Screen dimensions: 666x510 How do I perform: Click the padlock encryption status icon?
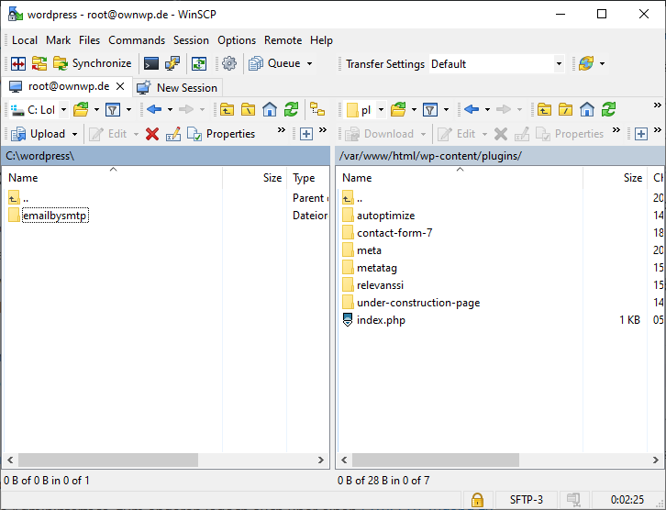pyautogui.click(x=477, y=500)
